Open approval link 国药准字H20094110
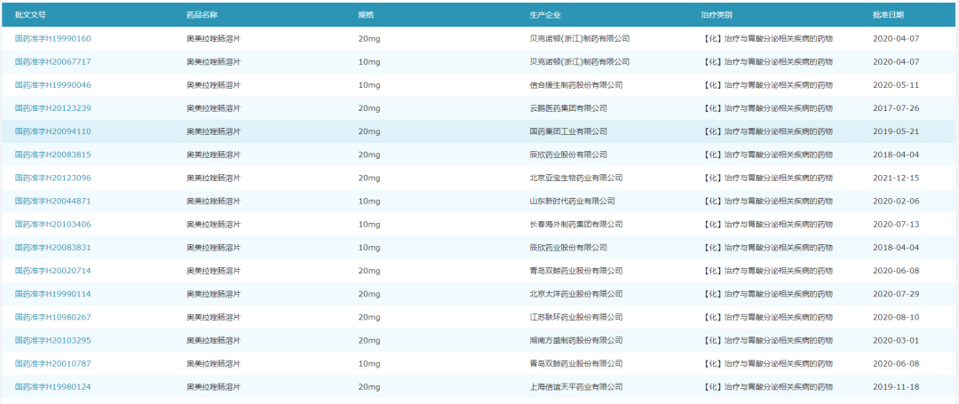The height and width of the screenshot is (404, 959). 53,131
